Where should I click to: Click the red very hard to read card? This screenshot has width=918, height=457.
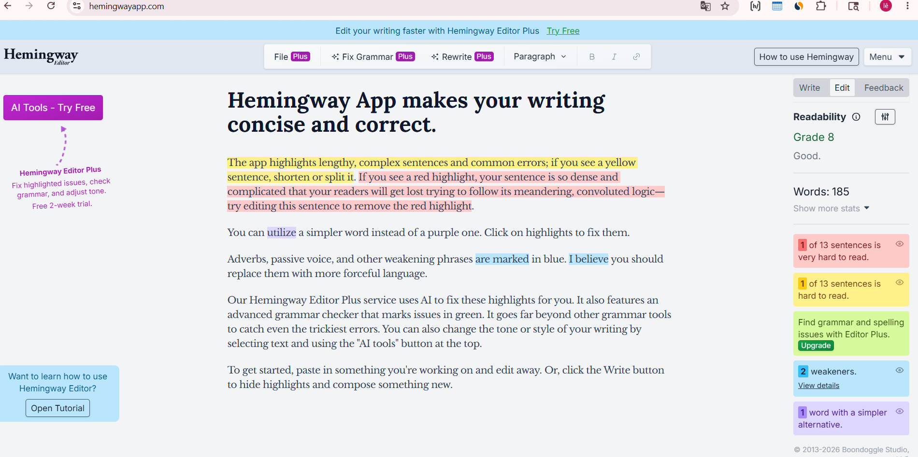tap(851, 251)
